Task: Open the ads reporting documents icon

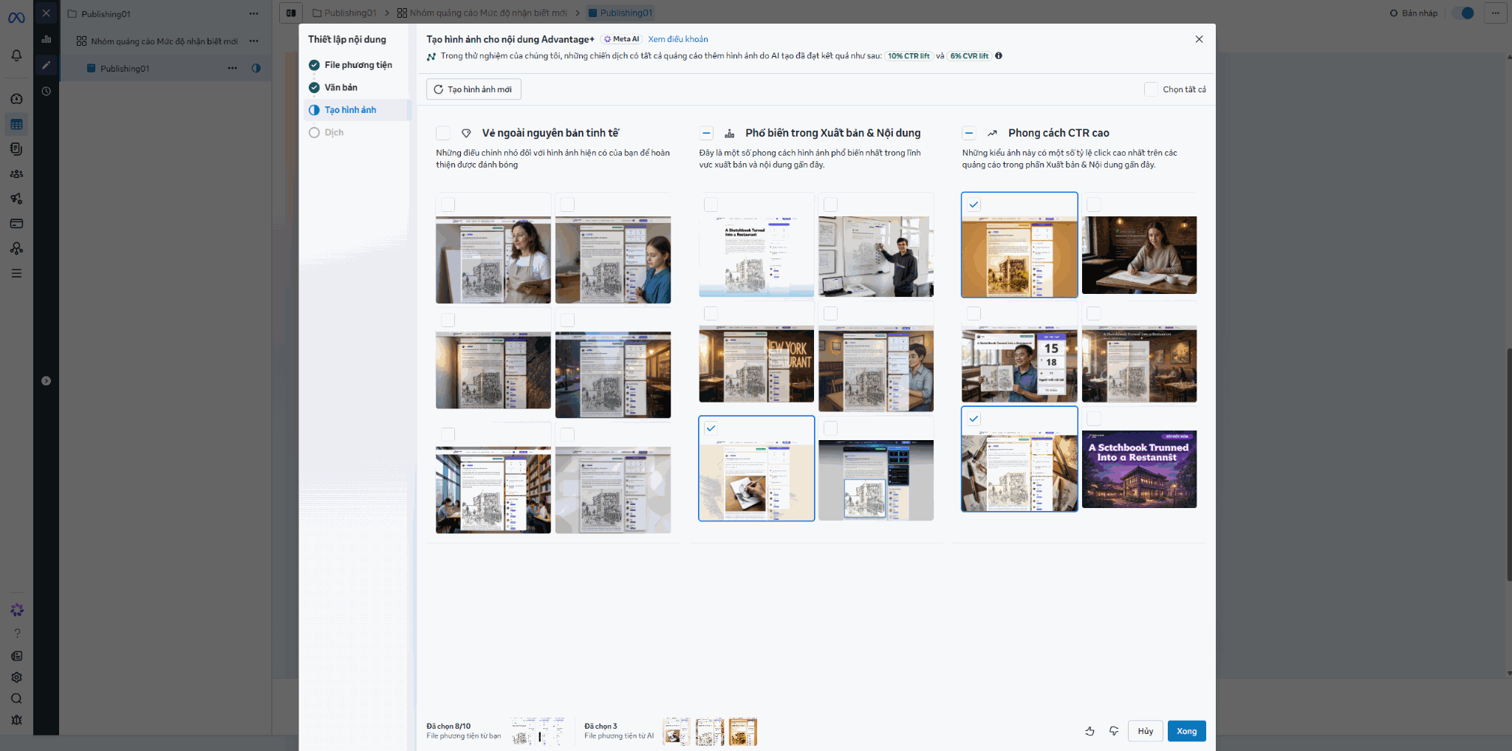Action: coord(16,149)
